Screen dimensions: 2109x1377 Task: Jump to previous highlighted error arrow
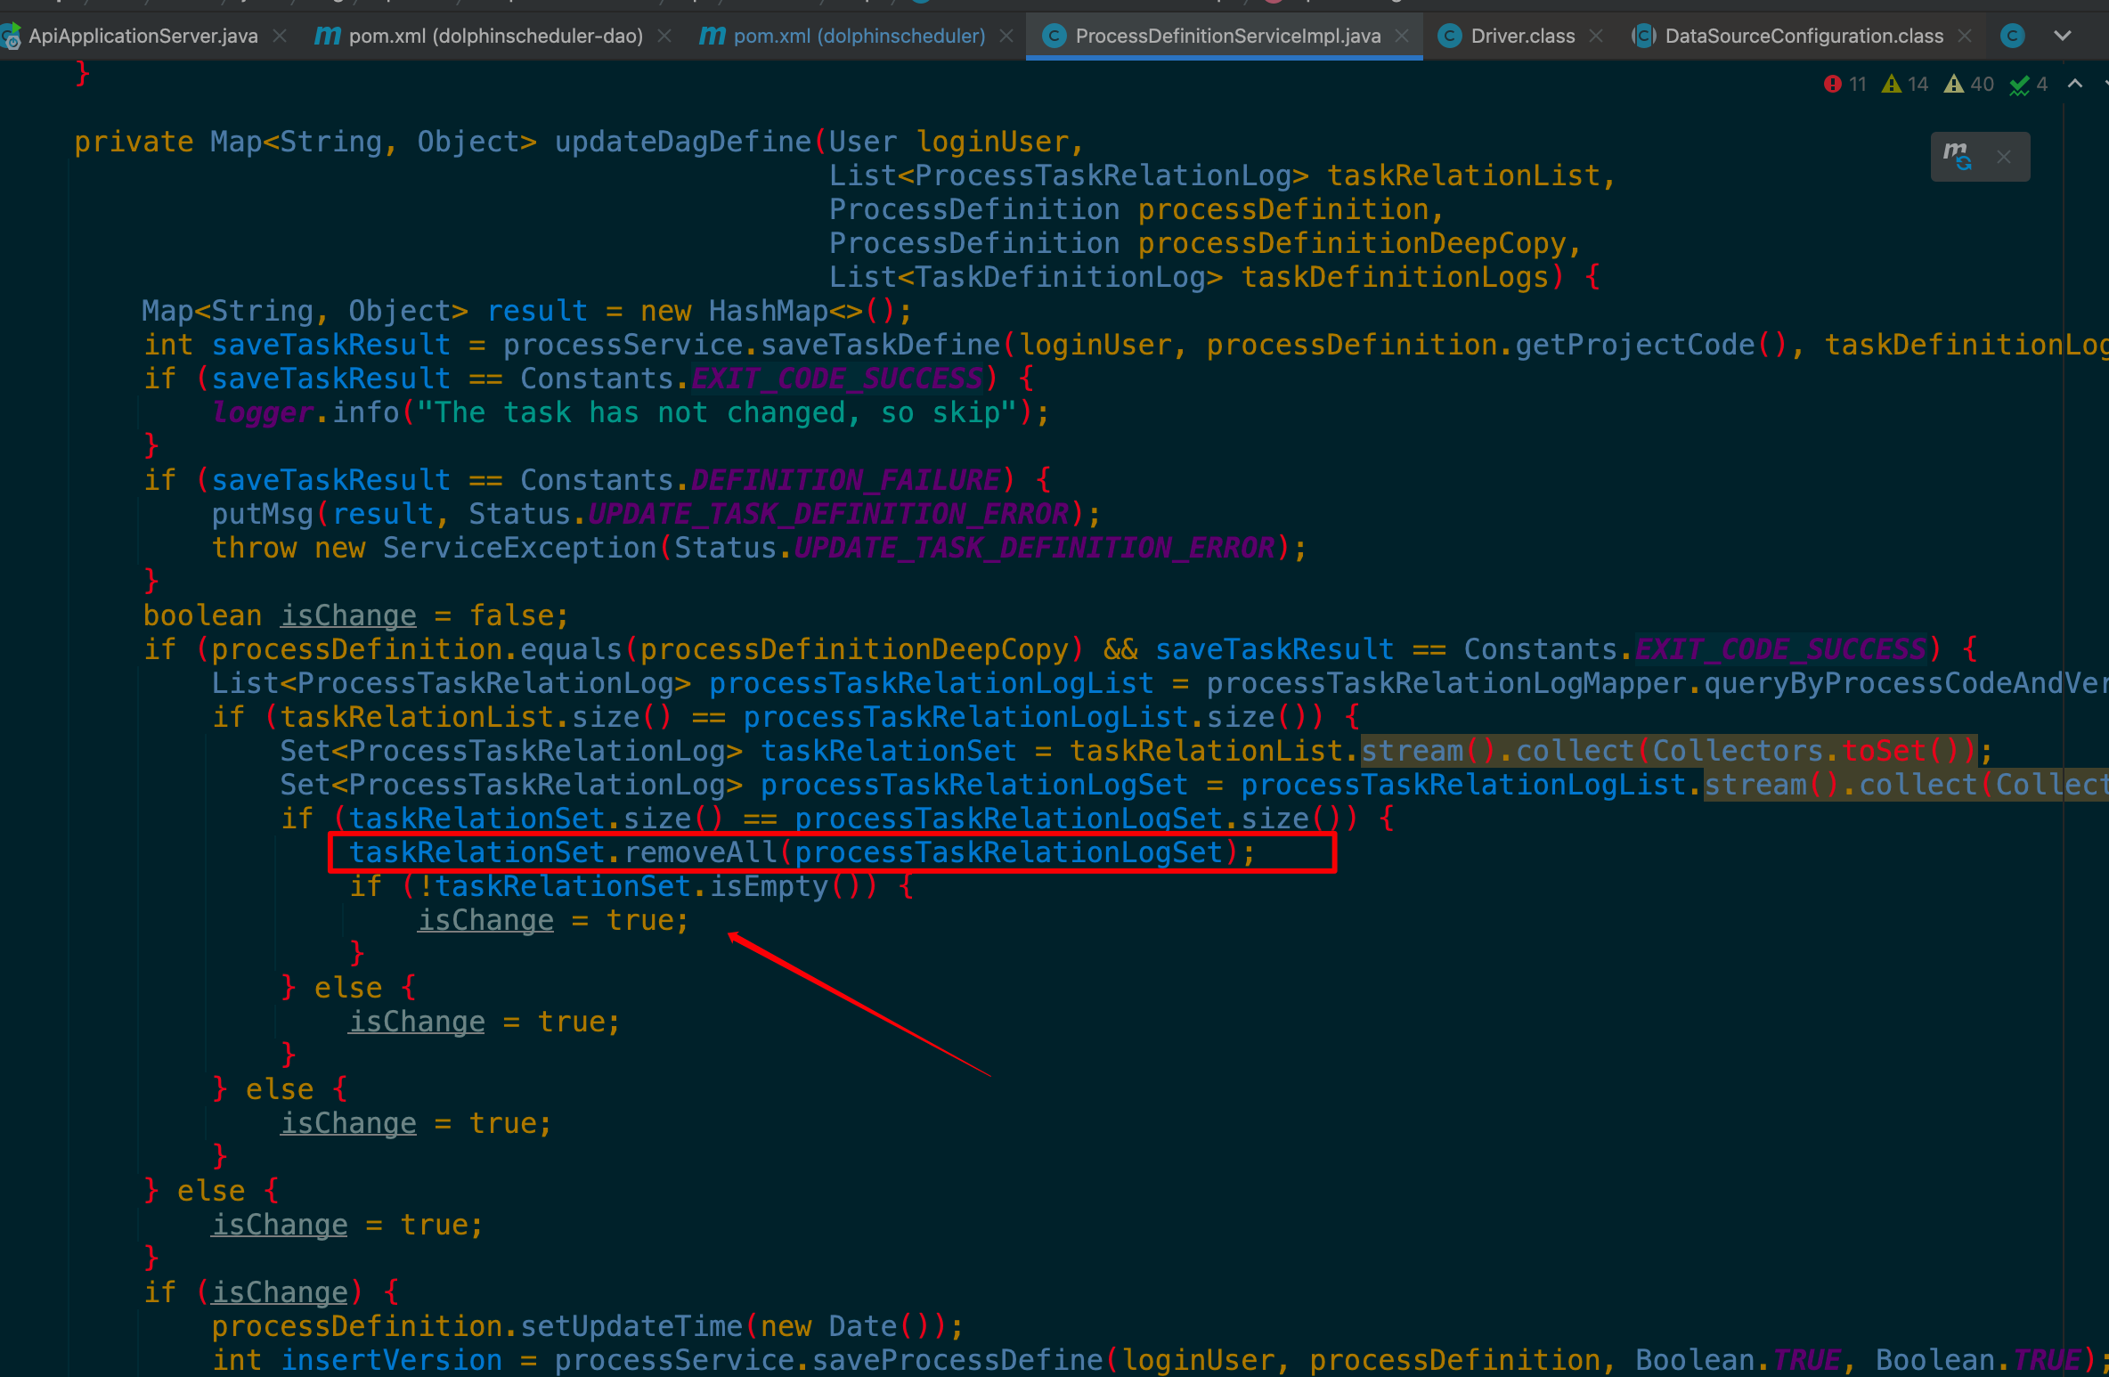point(2075,84)
